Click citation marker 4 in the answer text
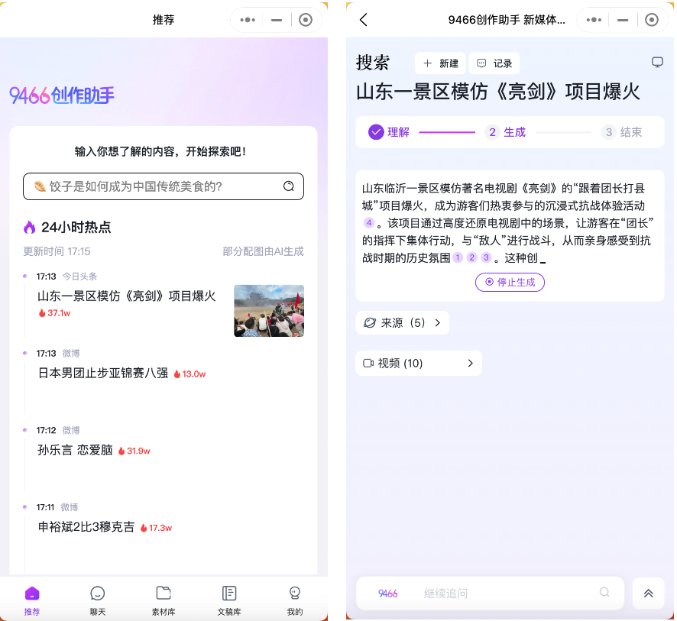The width and height of the screenshot is (677, 621). coord(369,223)
